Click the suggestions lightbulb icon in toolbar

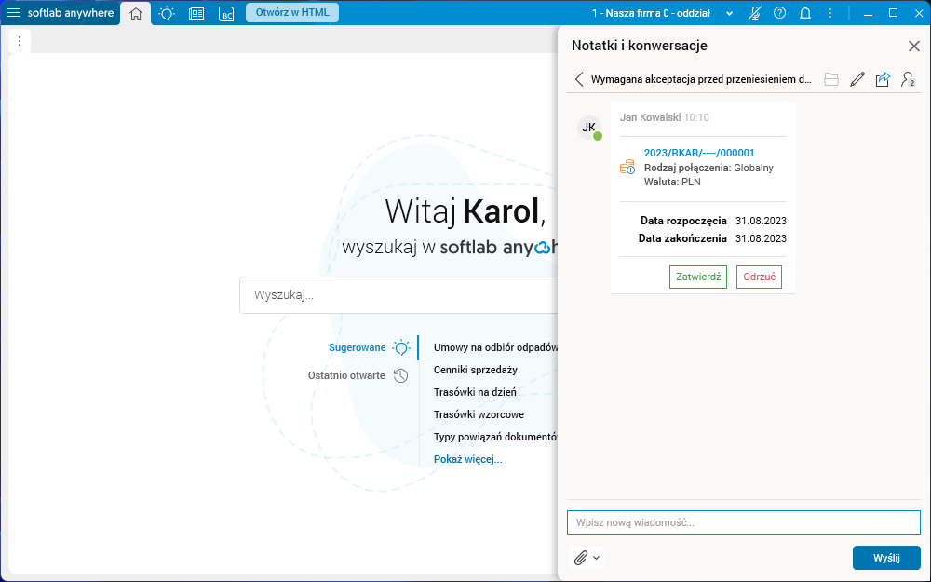166,13
